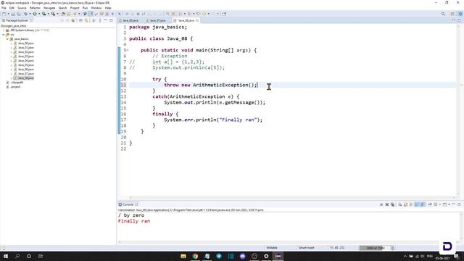Screen dimensions: 464x261
Task: Open Settings gear icon on taskbar
Action: (266, 256)
